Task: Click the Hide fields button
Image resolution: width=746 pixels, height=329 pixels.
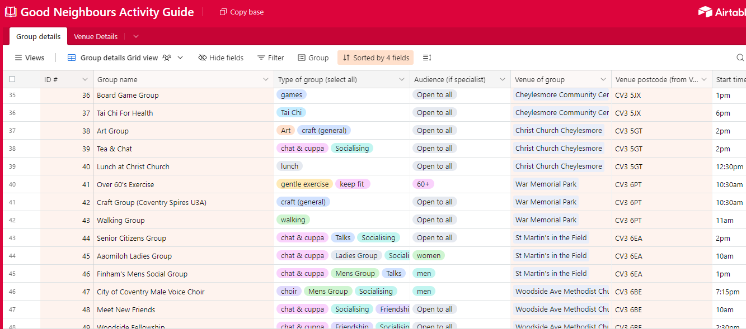Action: 221,58
